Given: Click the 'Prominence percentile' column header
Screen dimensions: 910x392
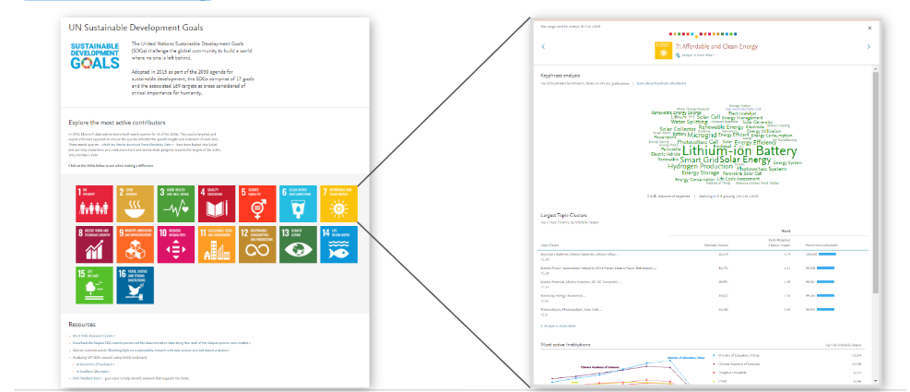Looking at the screenshot, I should [821, 245].
